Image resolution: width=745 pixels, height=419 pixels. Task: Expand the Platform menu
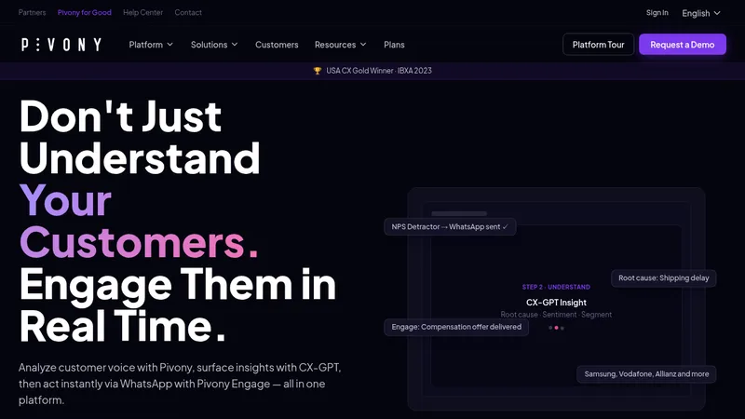coord(151,45)
